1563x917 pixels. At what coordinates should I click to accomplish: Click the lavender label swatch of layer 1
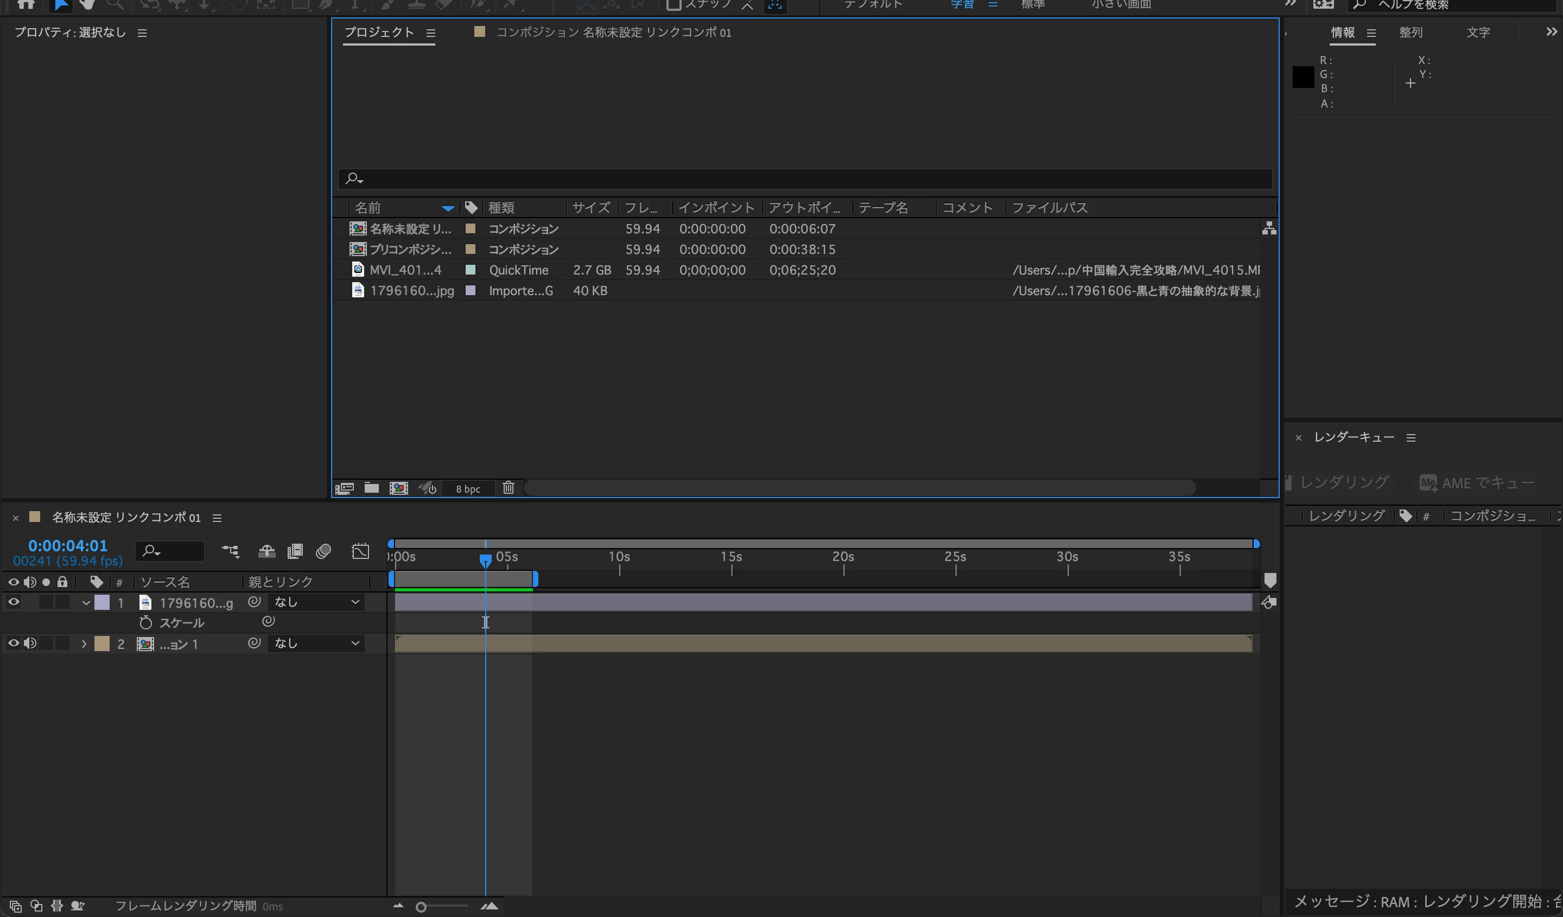101,603
